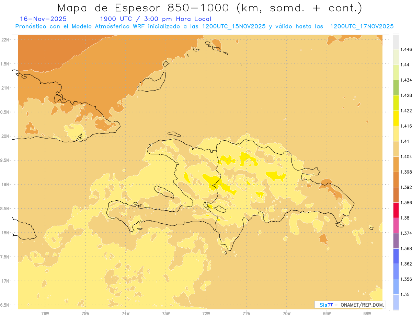
Task: Click the initialization time '1200UTC_15NOV2025'
Action: [x=234, y=26]
